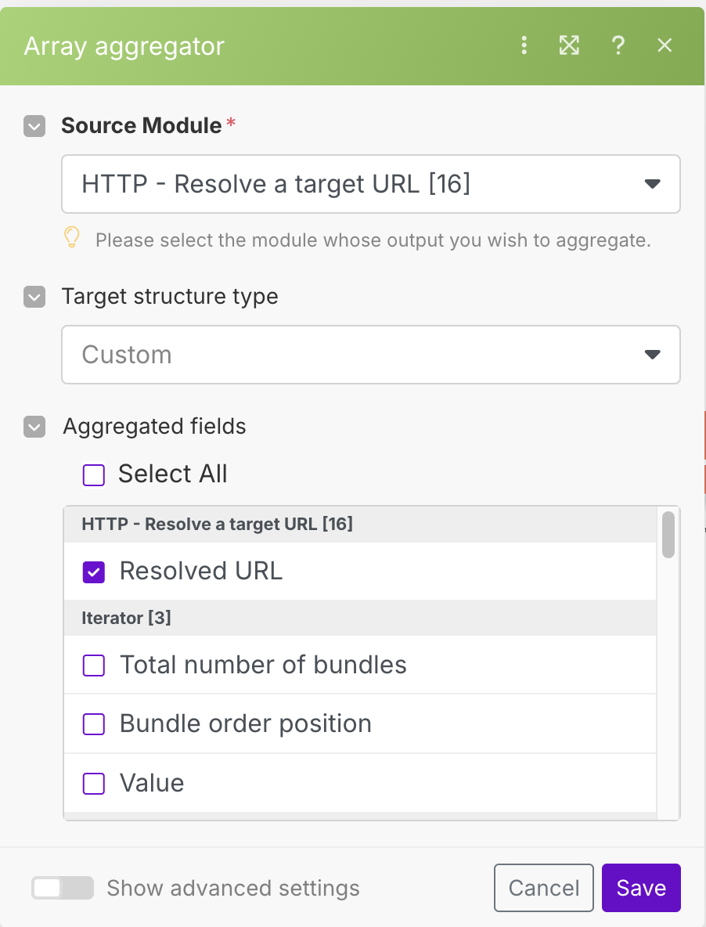Open the Source Module dropdown
This screenshot has height=927, width=706.
pos(370,184)
